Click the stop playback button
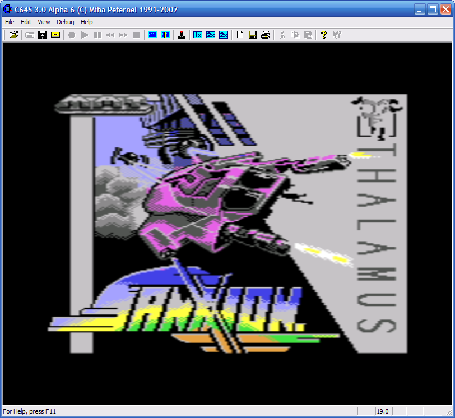Image resolution: width=455 pixels, height=418 pixels. pos(136,35)
